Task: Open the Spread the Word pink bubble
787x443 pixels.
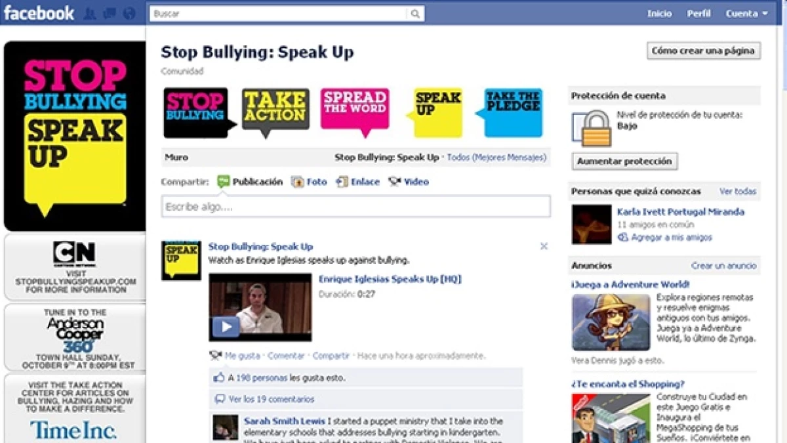Action: (x=355, y=113)
